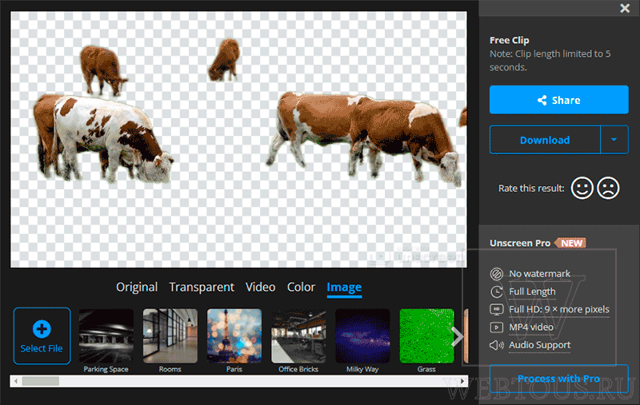The height and width of the screenshot is (405, 640).
Task: Click the Process with Pro button
Action: click(558, 379)
